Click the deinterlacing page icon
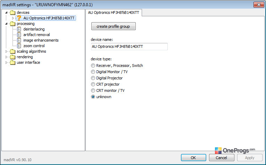This screenshot has width=266, height=165. [19, 29]
